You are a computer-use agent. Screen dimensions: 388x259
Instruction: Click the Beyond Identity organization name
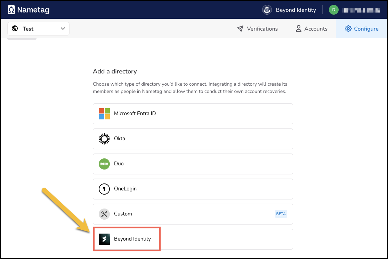296,10
